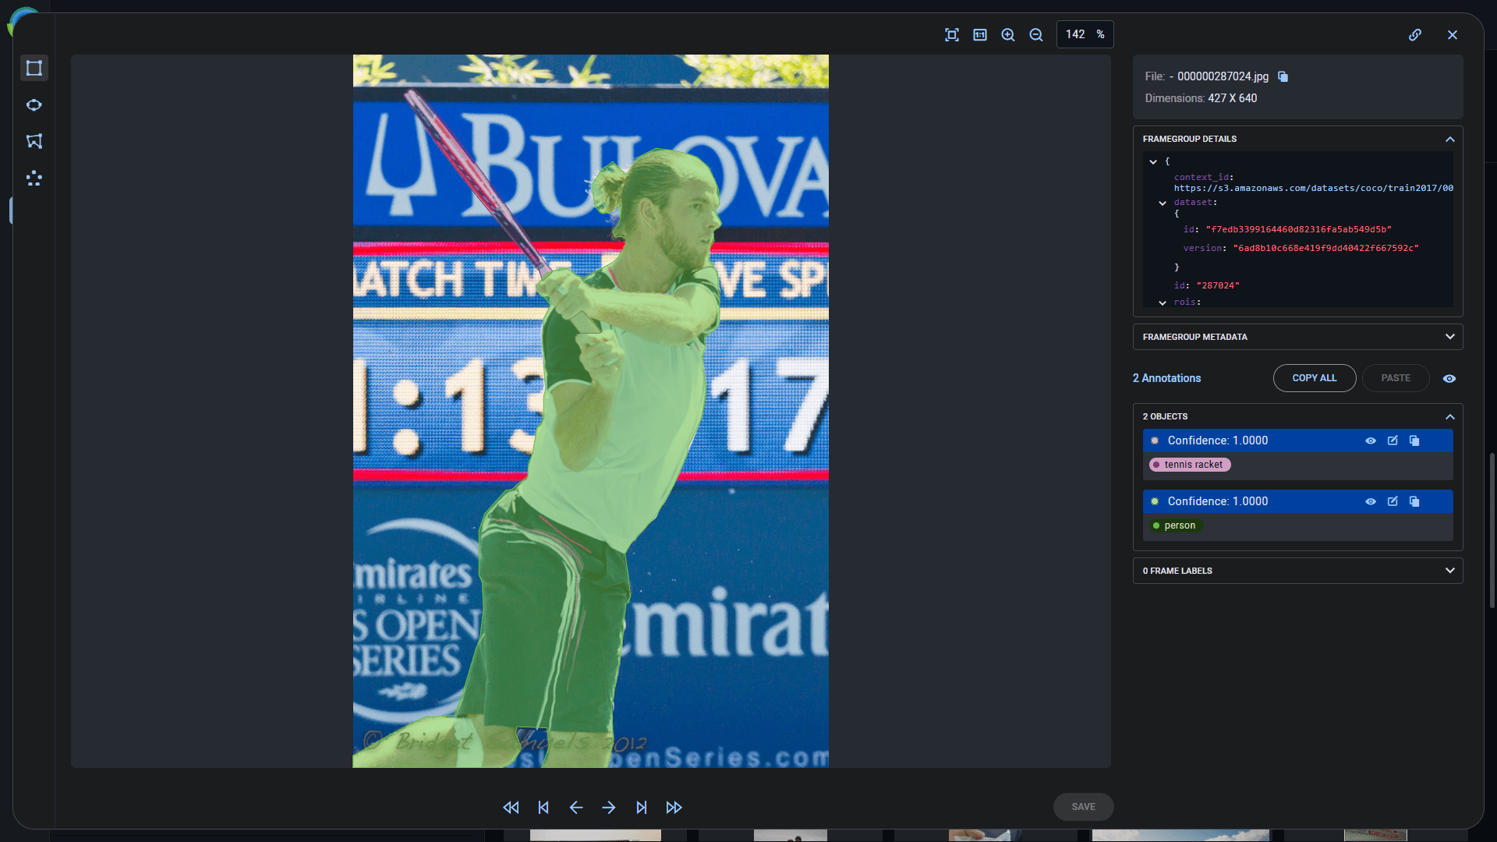Click the SAVE button
The image size is (1497, 842).
point(1083,807)
